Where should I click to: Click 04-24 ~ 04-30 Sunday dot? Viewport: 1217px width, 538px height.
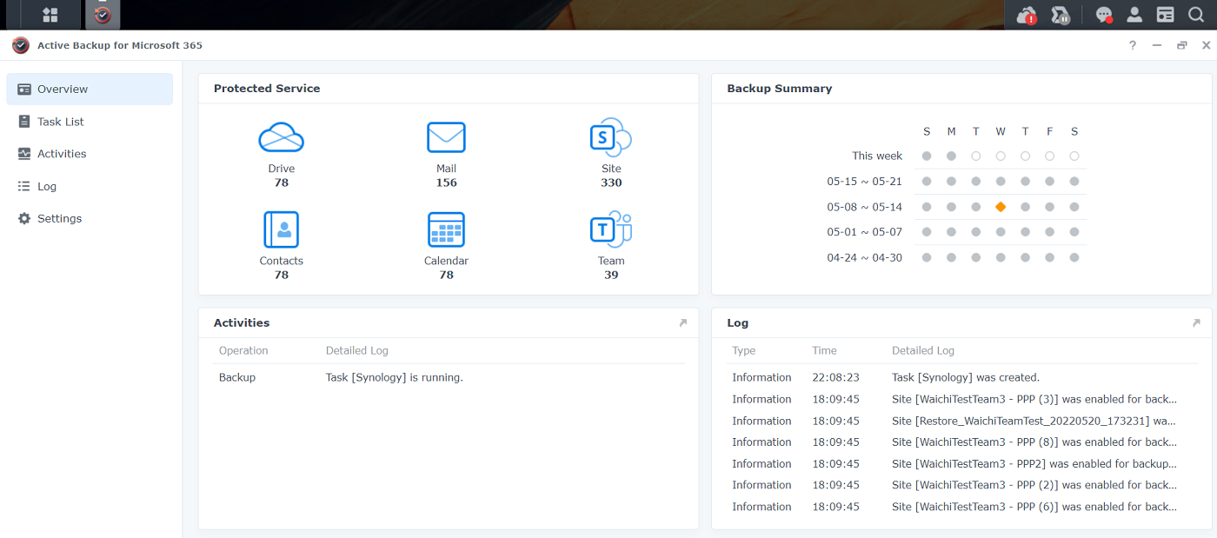point(927,257)
